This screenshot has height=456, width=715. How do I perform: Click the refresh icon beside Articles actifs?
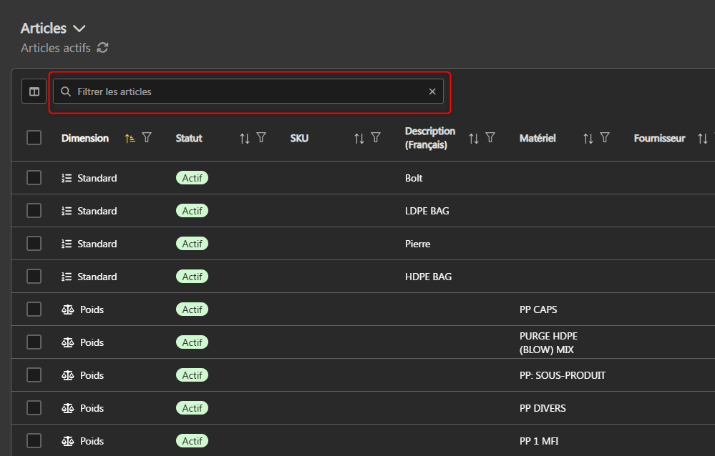[103, 48]
